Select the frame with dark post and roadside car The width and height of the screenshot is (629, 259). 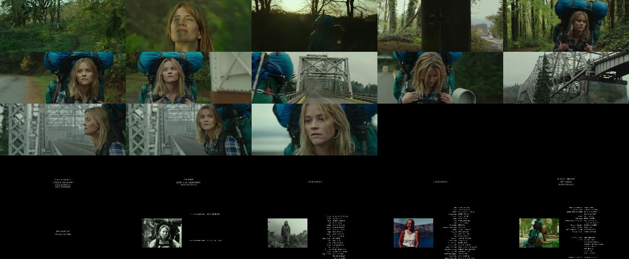point(440,26)
